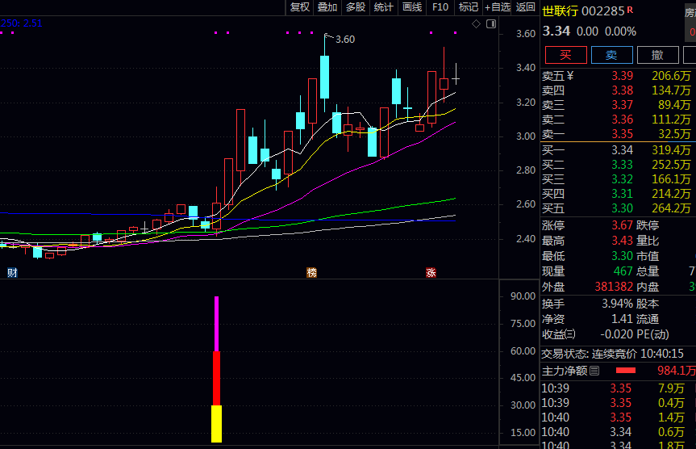Image resolution: width=696 pixels, height=449 pixels.
Task: Click the ¥ symbol beside 卖五
Action: 570,76
